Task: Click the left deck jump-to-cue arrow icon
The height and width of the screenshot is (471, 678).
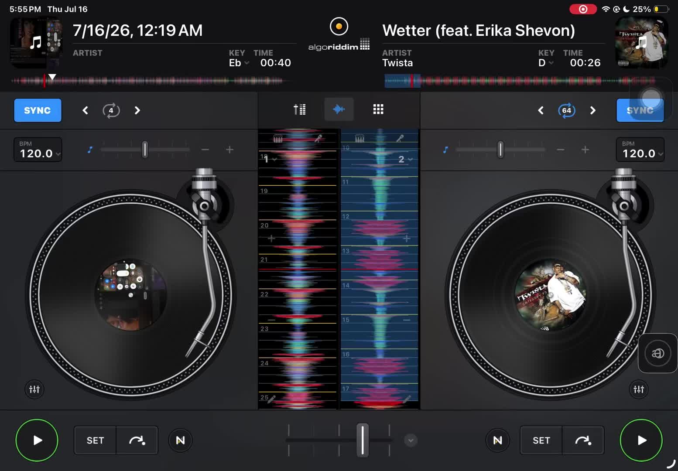Action: (137, 440)
